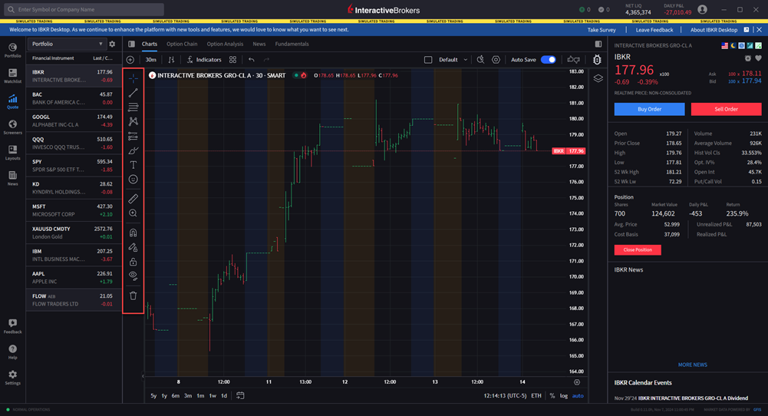Open the MORE NEWS link

692,365
